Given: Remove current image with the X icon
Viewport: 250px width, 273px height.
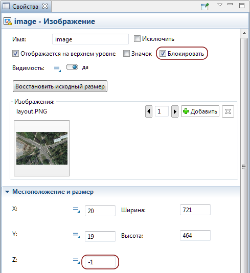Looking at the screenshot, I should pyautogui.click(x=228, y=111).
